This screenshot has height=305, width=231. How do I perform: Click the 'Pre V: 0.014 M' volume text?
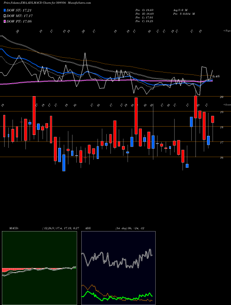(184, 14)
